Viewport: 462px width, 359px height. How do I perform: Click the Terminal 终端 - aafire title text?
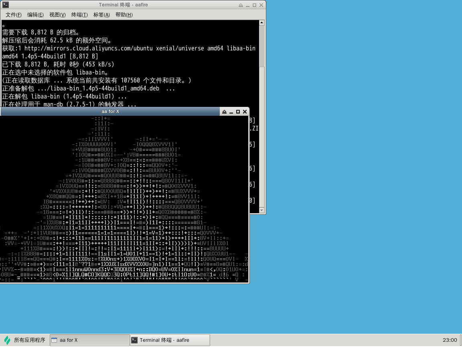pos(123,5)
